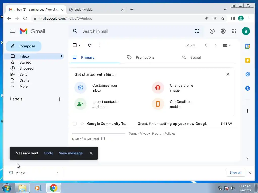Open Contacts side panel icon
Screen dimensions: 258x193
coord(248,88)
